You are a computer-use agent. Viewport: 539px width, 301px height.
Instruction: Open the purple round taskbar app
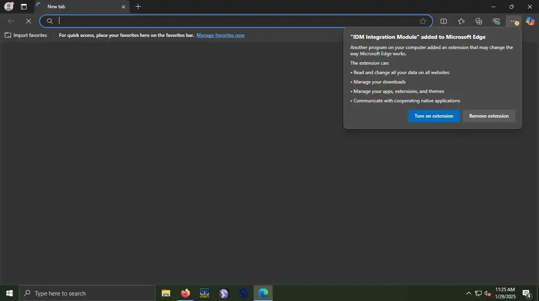coord(224,293)
